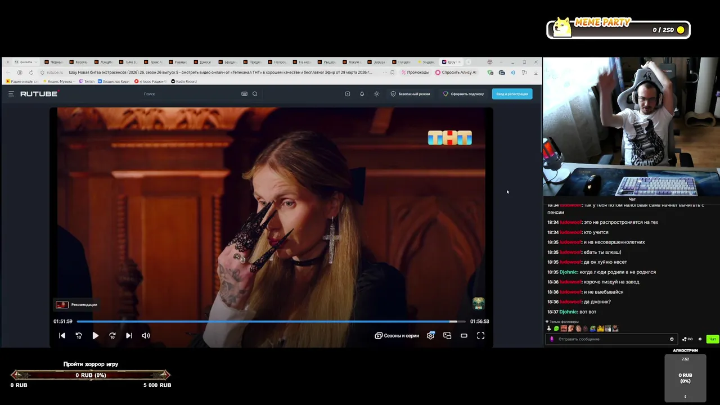Click "Пройти хоррор игру" donation goal bar
Image resolution: width=720 pixels, height=405 pixels.
pyautogui.click(x=91, y=375)
